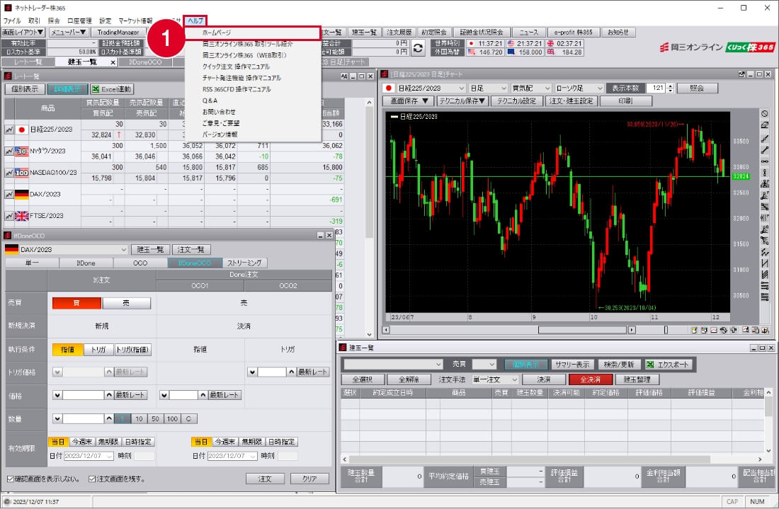Image resolution: width=779 pixels, height=509 pixels.
Task: Select ホームページ in the ヘルプ menu
Action: coord(253,33)
